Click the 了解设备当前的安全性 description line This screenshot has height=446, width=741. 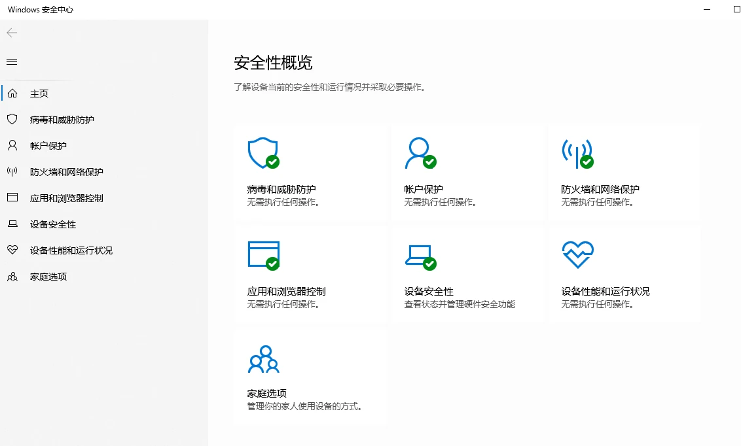[329, 88]
